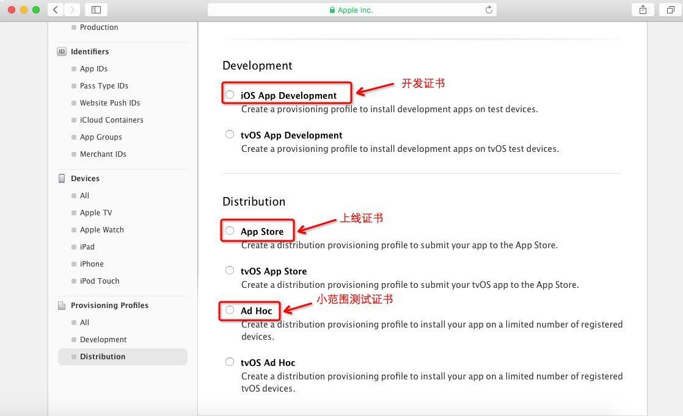Select iOS App Development radio button
Screen dimensions: 683x416
pos(230,95)
